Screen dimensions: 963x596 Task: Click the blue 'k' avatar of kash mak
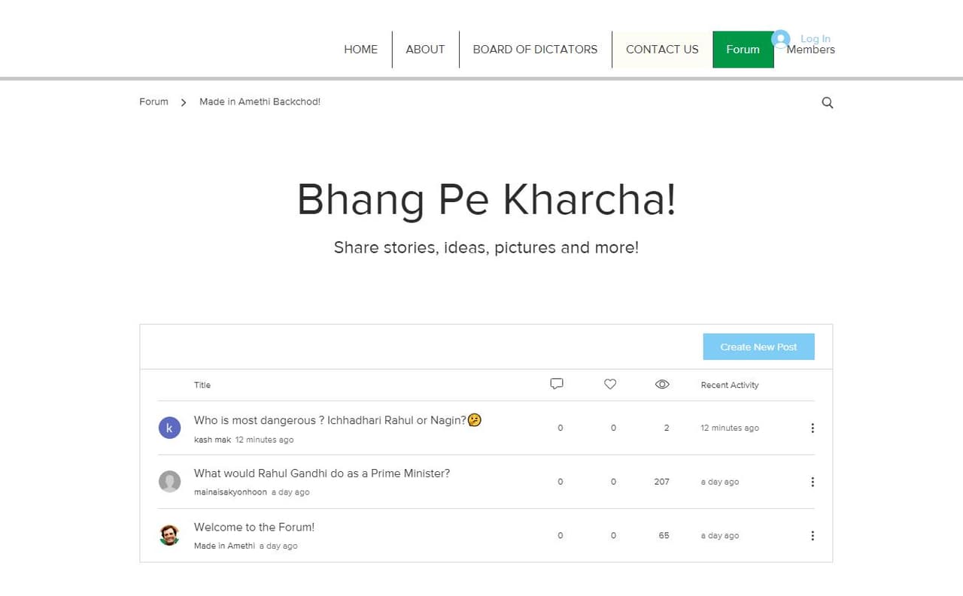169,428
